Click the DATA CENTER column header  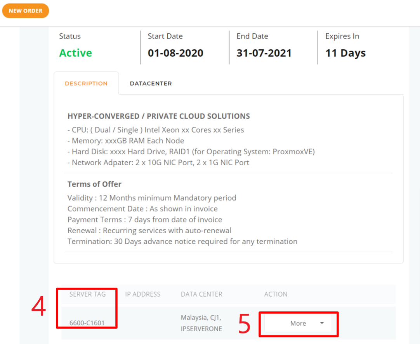pyautogui.click(x=201, y=294)
